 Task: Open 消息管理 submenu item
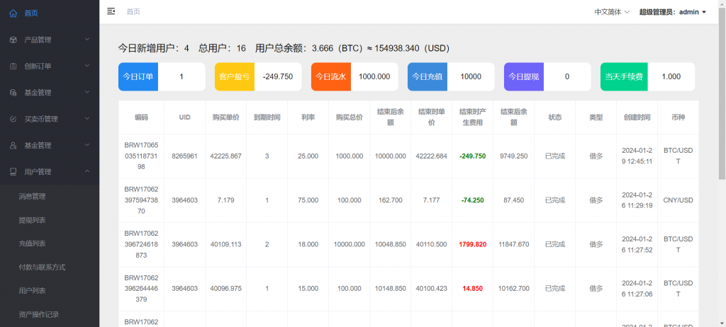click(32, 197)
